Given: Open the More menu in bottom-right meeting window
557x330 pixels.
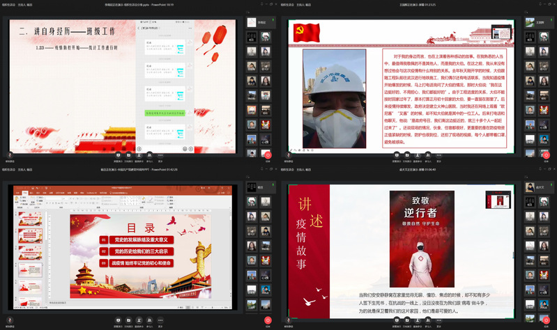Looking at the screenshot, I should tap(438, 320).
